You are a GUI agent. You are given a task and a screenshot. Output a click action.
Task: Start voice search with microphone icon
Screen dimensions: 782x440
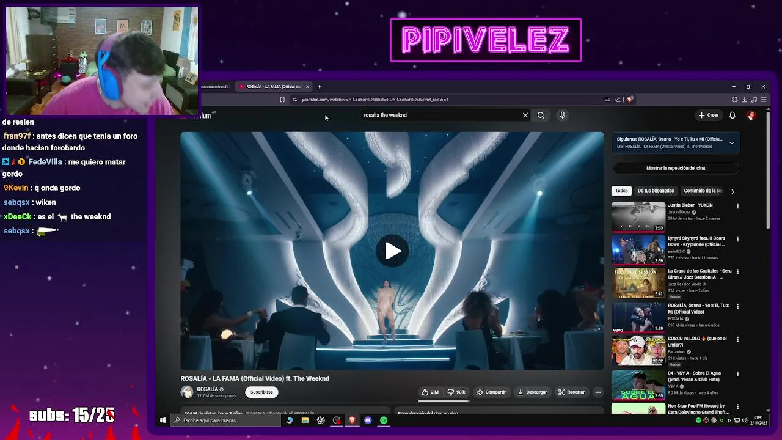[x=563, y=115]
